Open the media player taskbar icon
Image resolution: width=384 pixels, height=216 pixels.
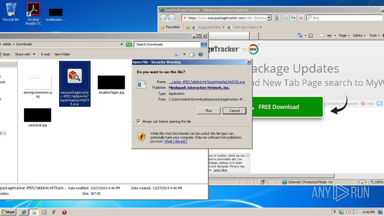coord(44,212)
